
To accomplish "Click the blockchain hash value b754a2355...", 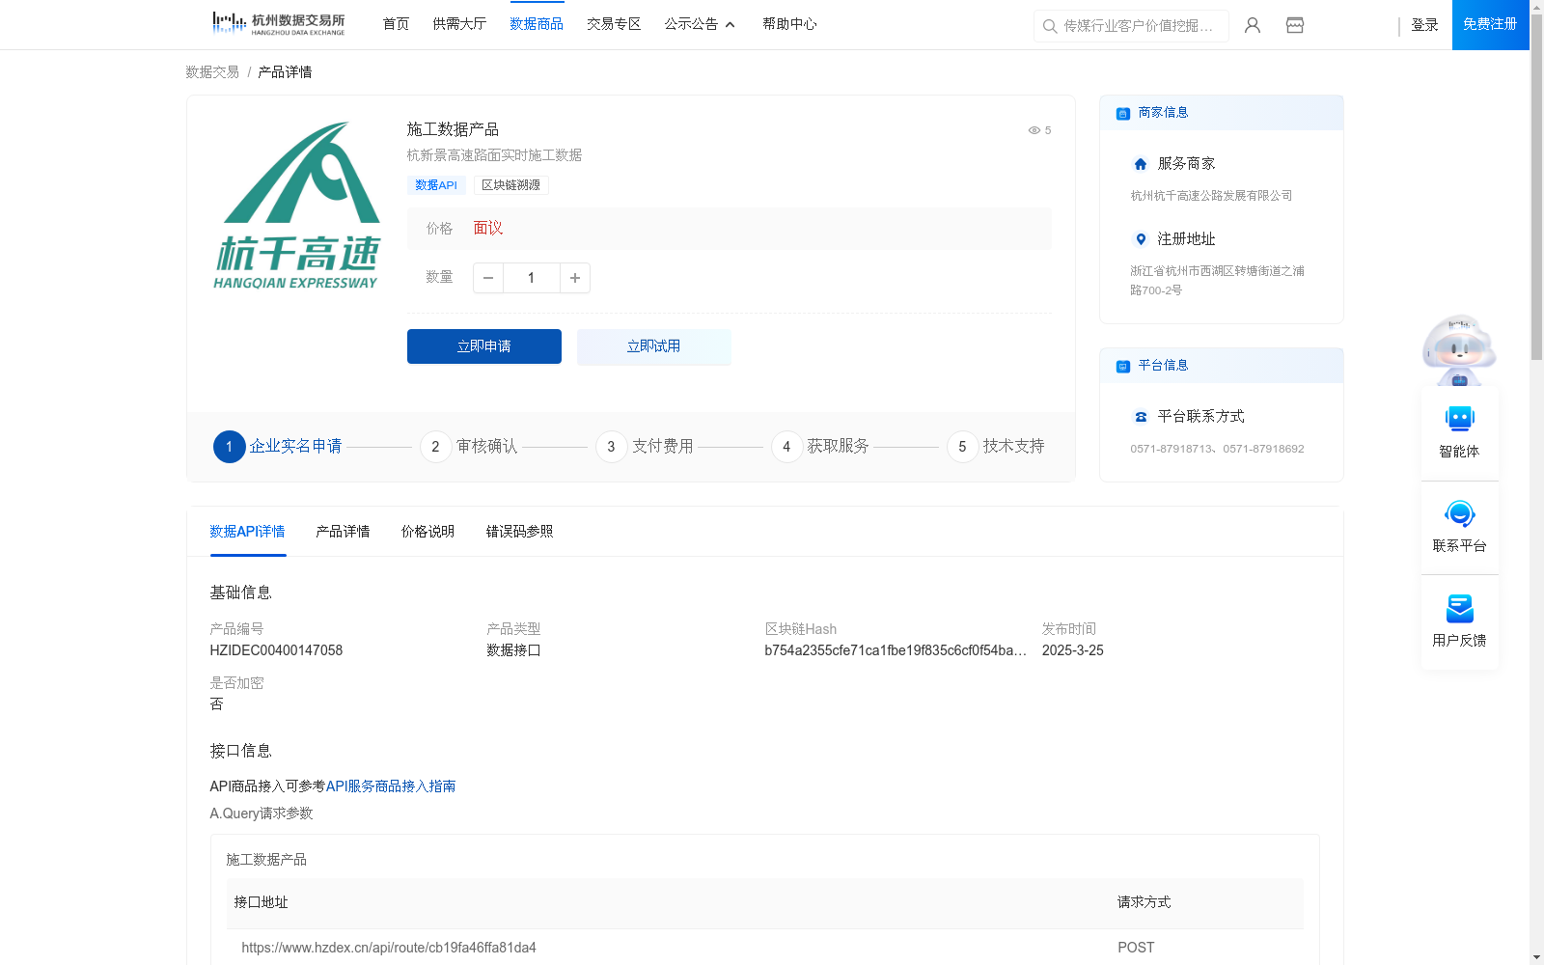I will coord(896,650).
